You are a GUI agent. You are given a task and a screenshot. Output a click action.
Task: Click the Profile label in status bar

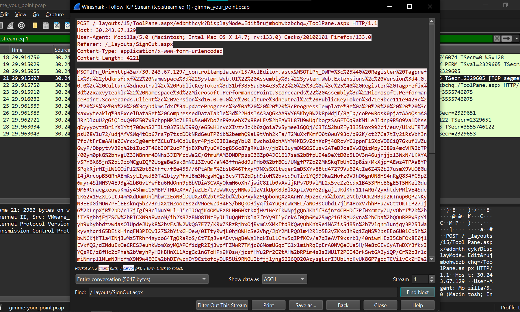(x=510, y=308)
